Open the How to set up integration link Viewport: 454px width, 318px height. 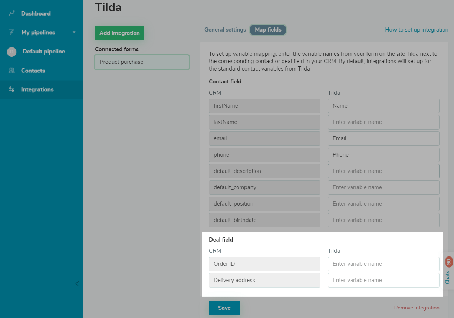click(417, 30)
